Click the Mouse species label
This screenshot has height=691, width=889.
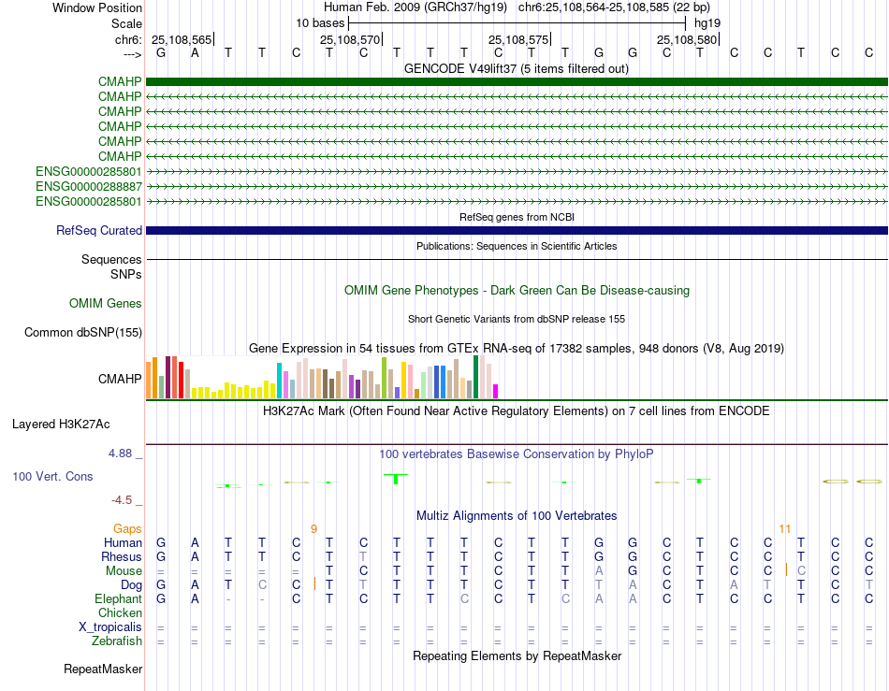(x=124, y=571)
